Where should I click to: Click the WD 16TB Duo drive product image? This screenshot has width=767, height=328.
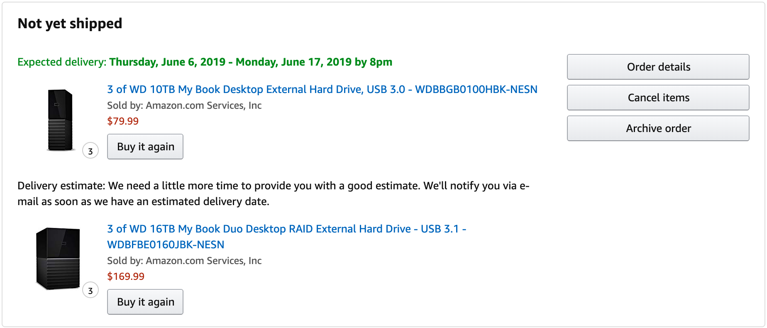(58, 258)
